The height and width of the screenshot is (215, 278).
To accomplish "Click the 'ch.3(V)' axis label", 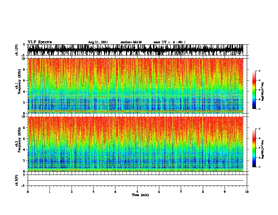I will 17,180.
